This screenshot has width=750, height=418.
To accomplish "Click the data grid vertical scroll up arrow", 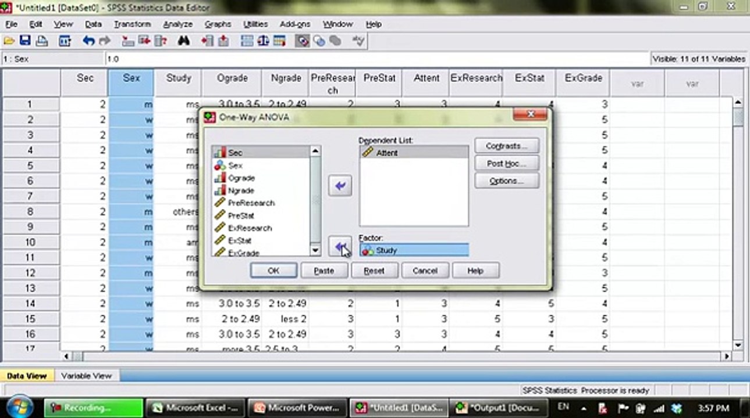I will tap(738, 103).
